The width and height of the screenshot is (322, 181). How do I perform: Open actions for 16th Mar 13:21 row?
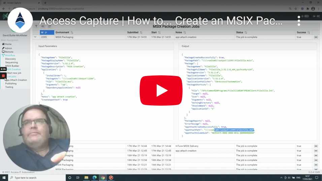point(316,165)
